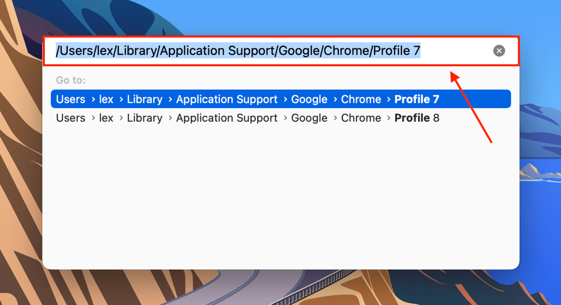Click Library in the highlighted suggestion

coord(145,99)
